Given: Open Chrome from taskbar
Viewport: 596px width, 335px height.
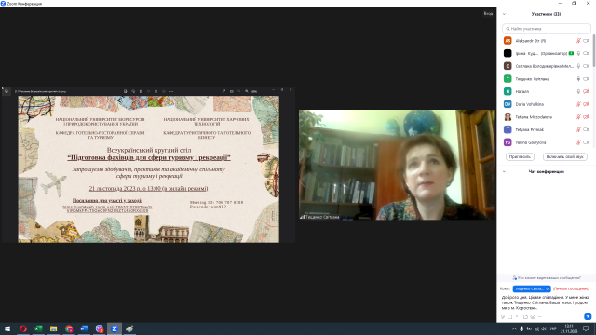Looking at the screenshot, I should (69, 328).
